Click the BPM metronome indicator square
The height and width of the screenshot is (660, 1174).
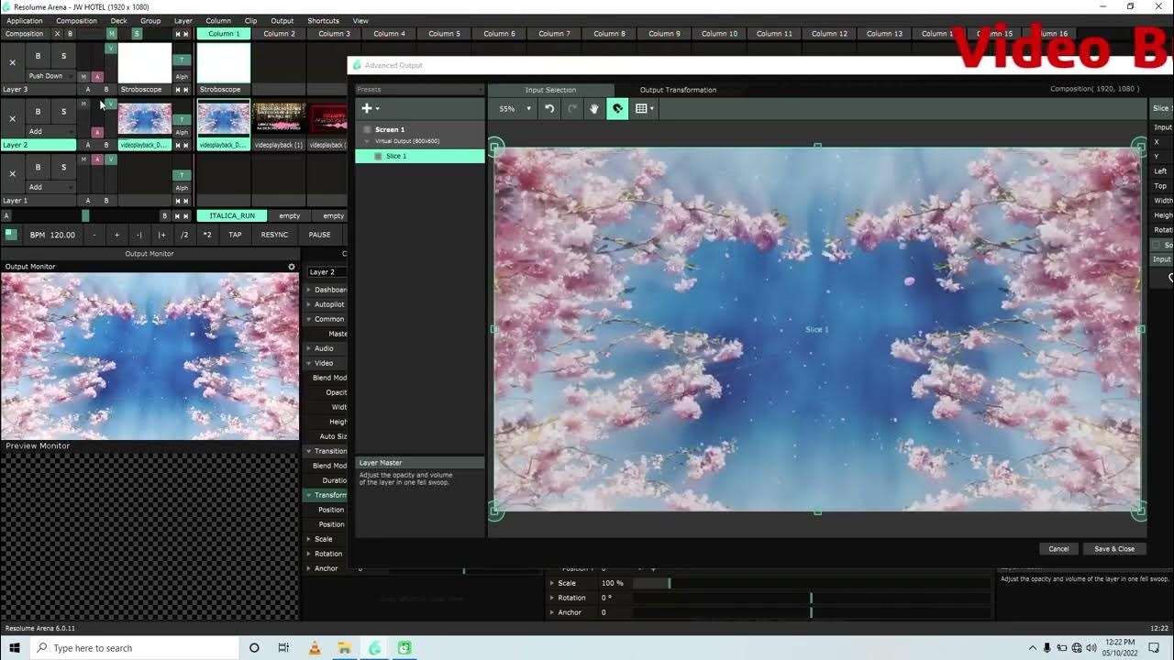pos(11,235)
